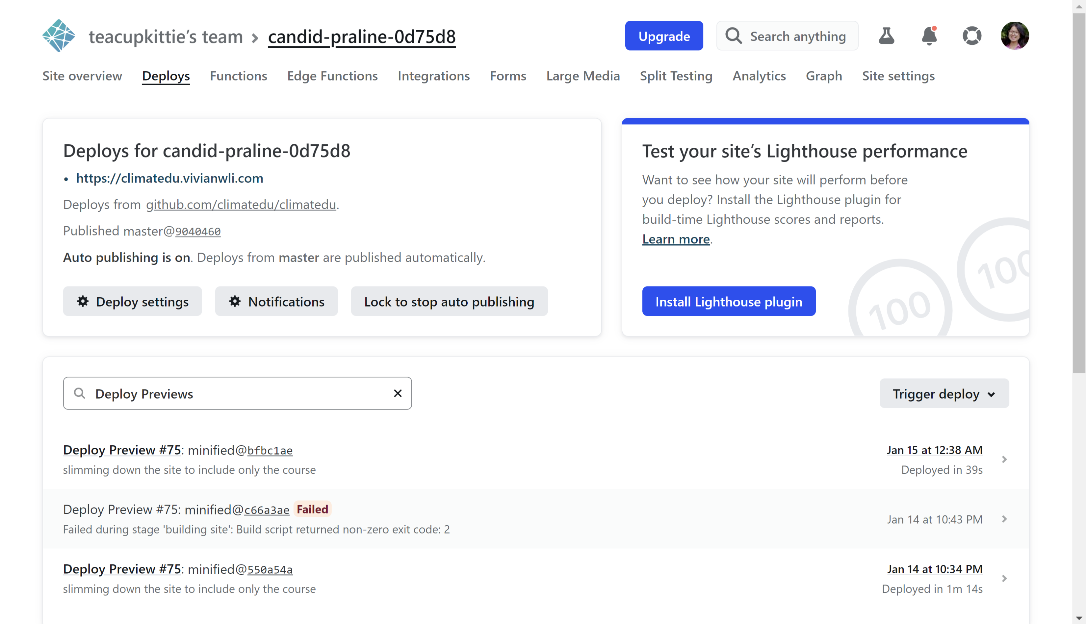The image size is (1086, 624).
Task: Open candid-praline-0d75d8 site breadcrumb link
Action: (362, 37)
